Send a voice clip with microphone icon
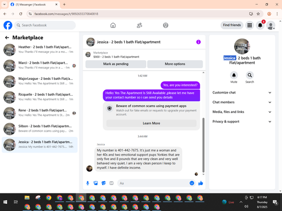Viewport: 282px width, 211px height. pyautogui.click(x=87, y=183)
